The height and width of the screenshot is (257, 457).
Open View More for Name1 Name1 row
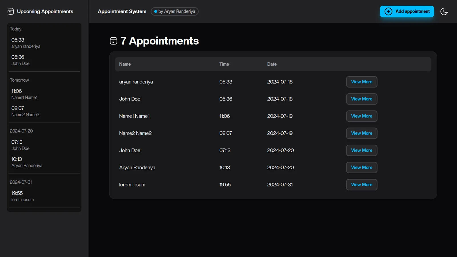tap(362, 116)
